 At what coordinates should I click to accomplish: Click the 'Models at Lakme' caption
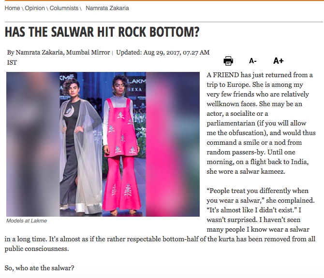27,221
